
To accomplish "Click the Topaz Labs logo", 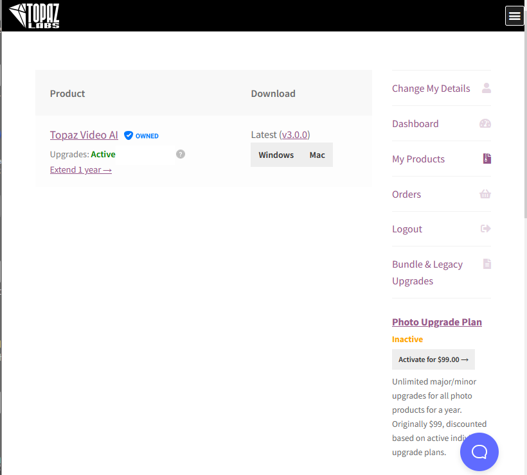I will pos(35,15).
